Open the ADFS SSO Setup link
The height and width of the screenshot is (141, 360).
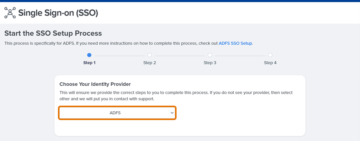tap(235, 43)
